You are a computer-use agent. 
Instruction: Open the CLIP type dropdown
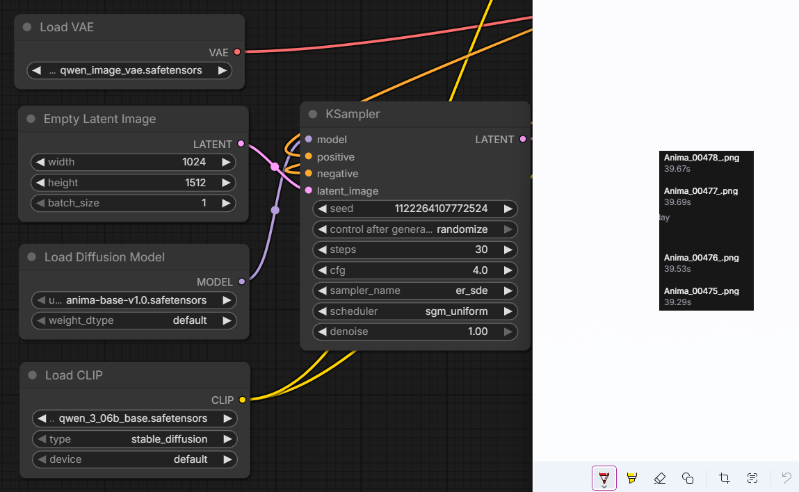pyautogui.click(x=135, y=438)
